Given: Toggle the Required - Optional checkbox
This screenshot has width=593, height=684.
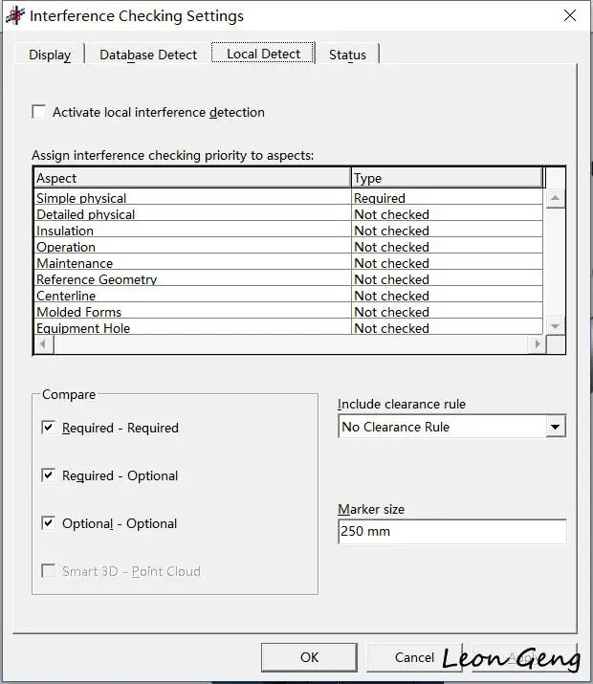Looking at the screenshot, I should (x=48, y=475).
